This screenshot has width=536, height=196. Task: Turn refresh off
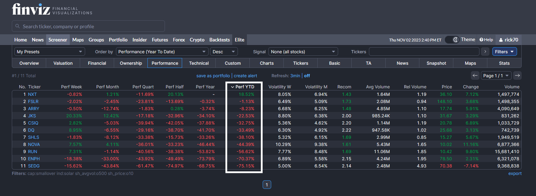(307, 76)
